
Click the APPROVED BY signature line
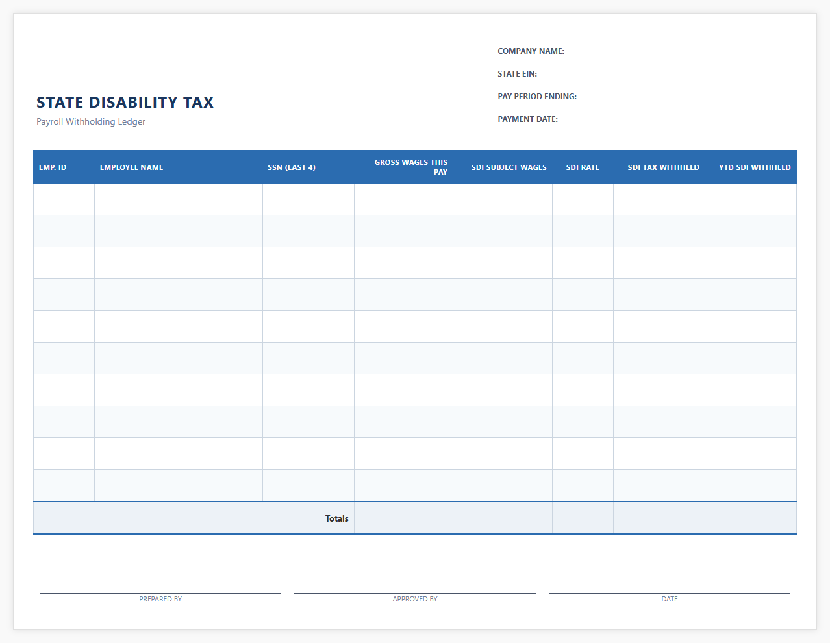(415, 593)
